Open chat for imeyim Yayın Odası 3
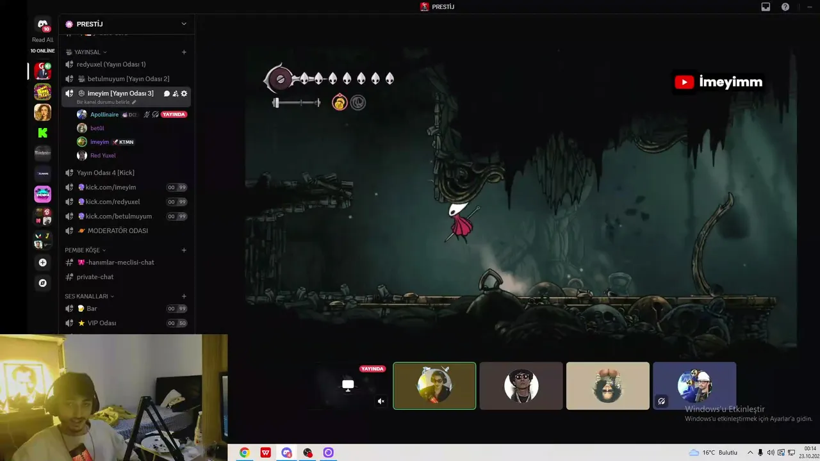 [167, 93]
